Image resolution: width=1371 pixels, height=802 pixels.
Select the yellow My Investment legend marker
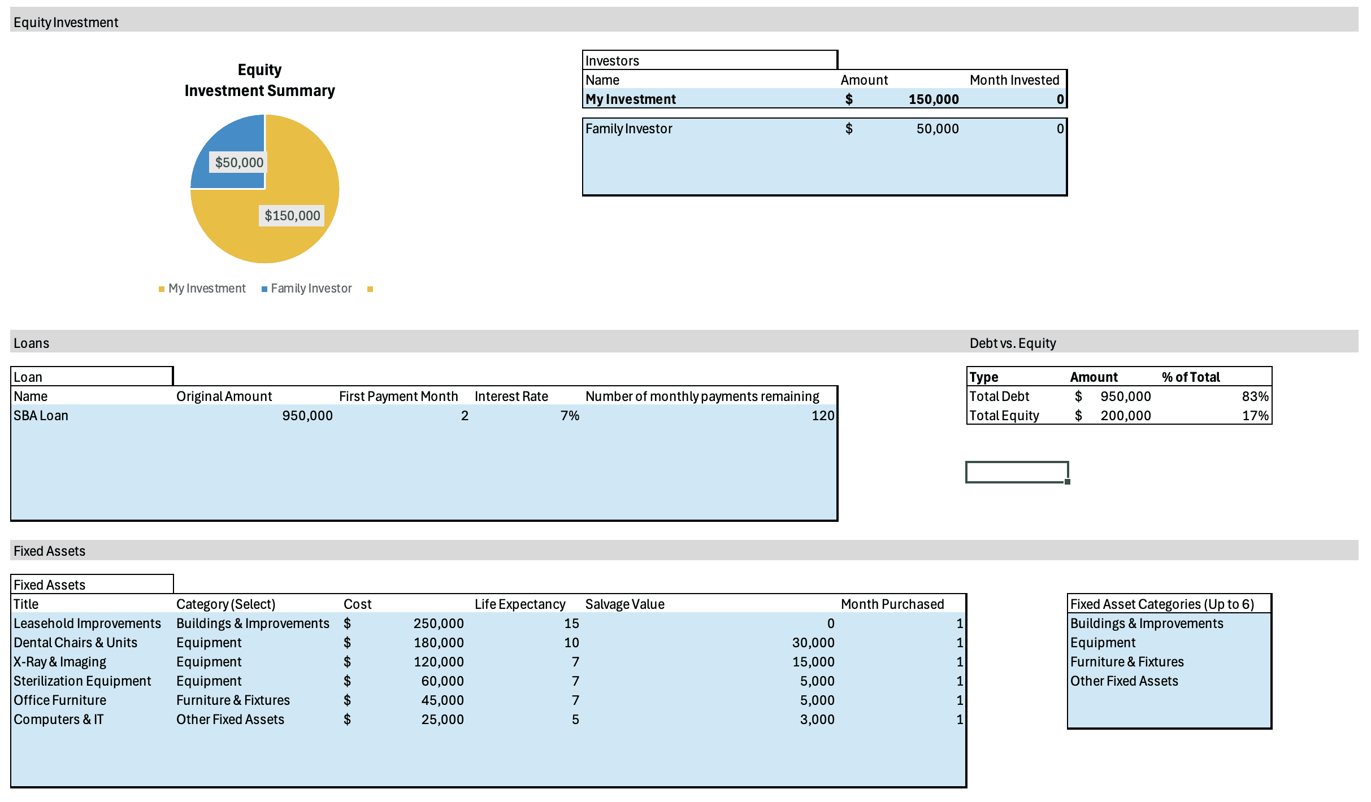point(162,288)
